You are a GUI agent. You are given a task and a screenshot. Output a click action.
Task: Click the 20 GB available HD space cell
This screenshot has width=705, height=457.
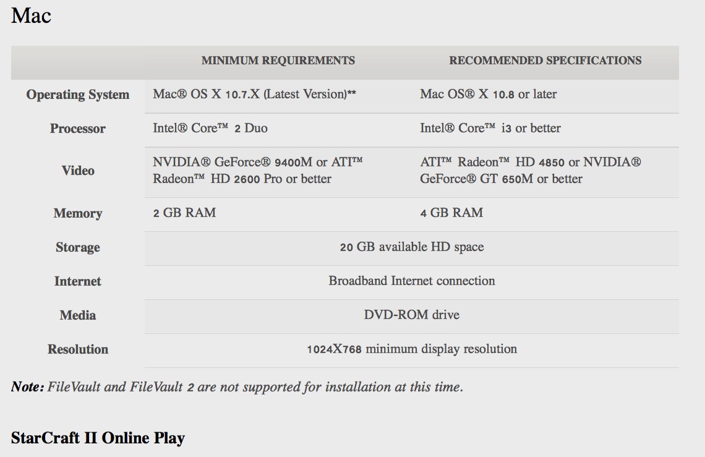tap(411, 247)
